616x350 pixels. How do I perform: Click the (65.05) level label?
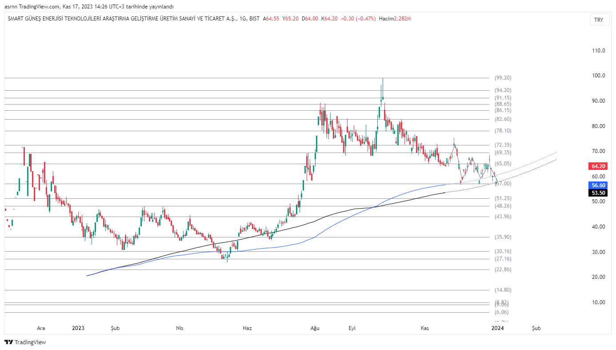[503, 164]
